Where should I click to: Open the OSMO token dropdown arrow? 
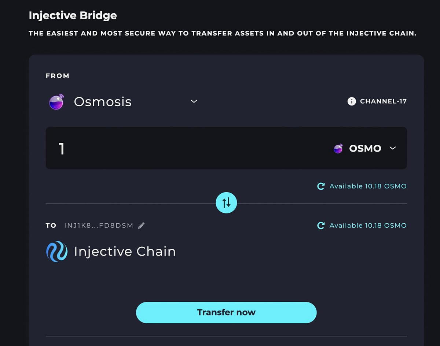click(x=393, y=148)
